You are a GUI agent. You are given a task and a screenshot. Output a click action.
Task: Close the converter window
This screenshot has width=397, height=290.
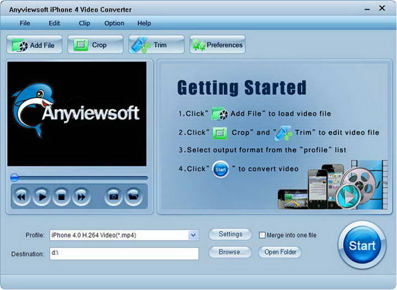click(382, 8)
